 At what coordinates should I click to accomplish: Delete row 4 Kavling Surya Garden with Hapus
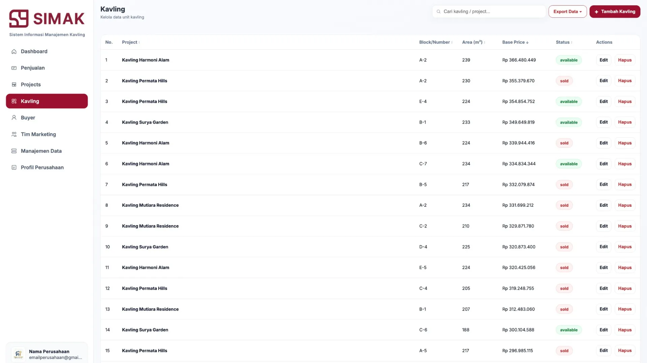pyautogui.click(x=624, y=122)
